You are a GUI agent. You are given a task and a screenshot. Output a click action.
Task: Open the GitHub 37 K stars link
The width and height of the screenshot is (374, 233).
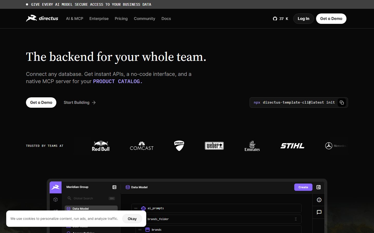click(280, 19)
